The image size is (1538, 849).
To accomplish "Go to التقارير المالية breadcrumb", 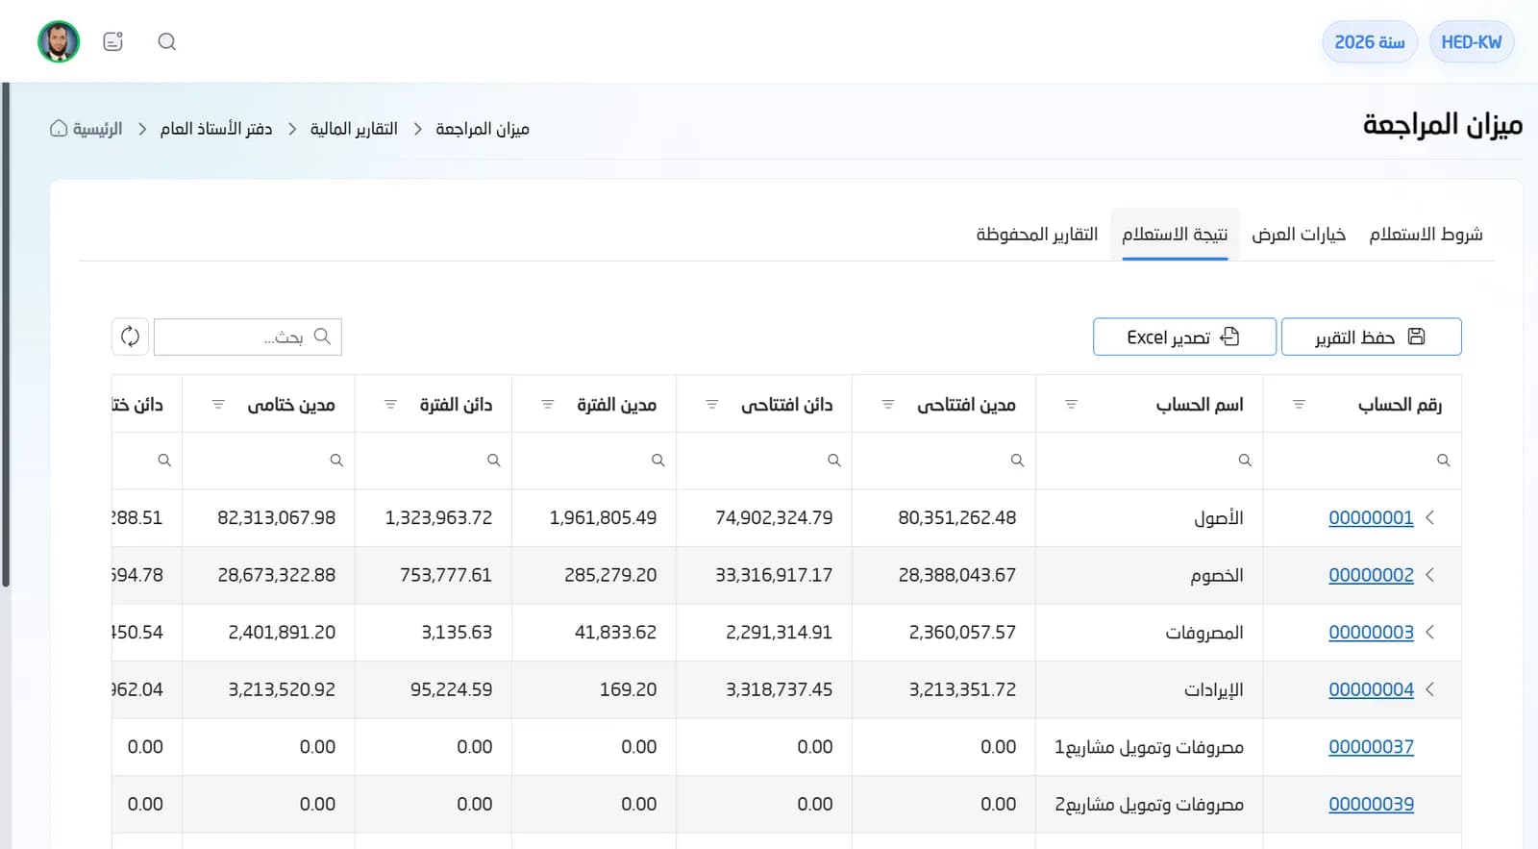I will pyautogui.click(x=354, y=129).
